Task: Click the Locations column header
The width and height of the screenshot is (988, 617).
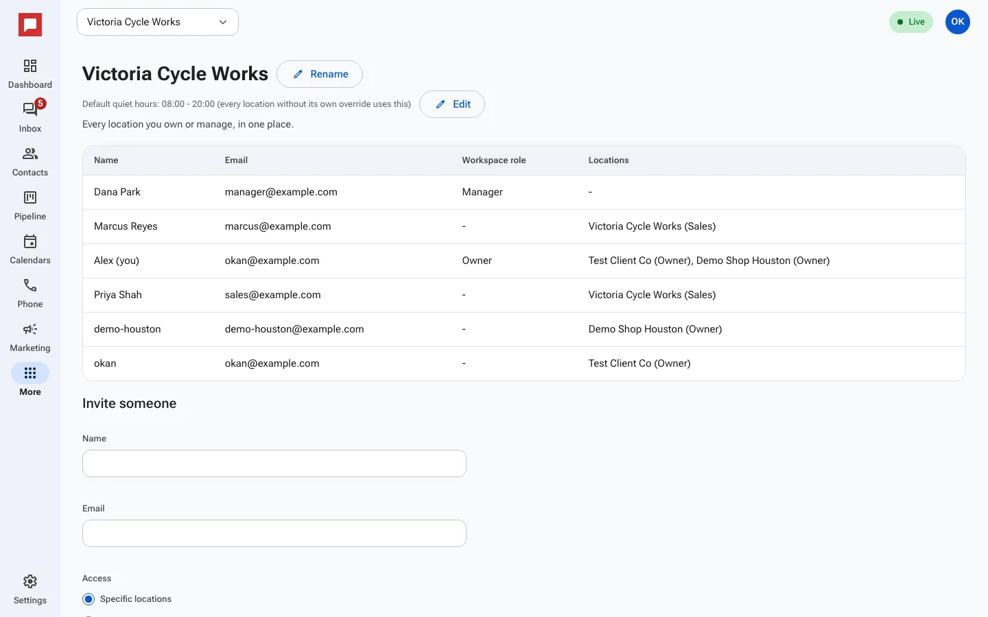Action: click(x=609, y=160)
